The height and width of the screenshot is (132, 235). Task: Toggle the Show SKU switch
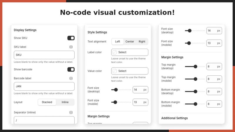pos(71,38)
